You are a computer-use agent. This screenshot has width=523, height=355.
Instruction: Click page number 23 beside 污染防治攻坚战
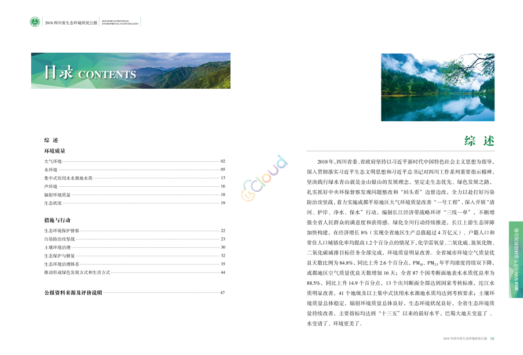pos(223,239)
